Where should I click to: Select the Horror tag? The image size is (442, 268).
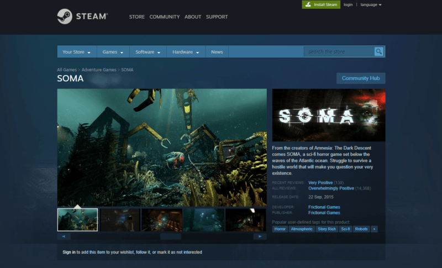point(280,229)
